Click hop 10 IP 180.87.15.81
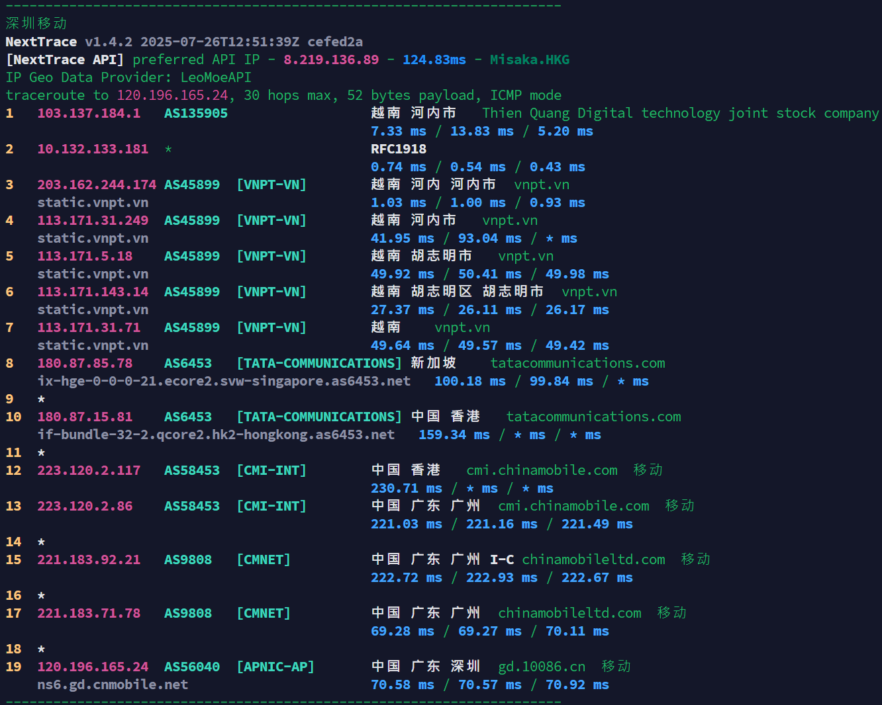 click(x=85, y=417)
